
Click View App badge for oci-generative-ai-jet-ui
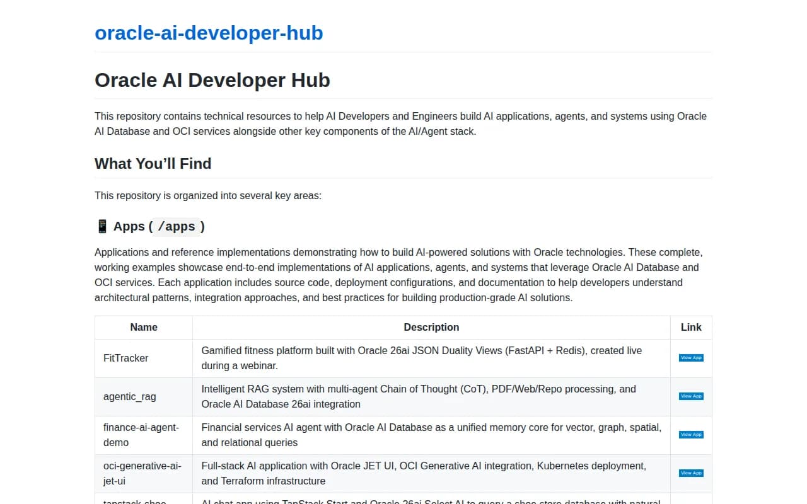tap(691, 473)
